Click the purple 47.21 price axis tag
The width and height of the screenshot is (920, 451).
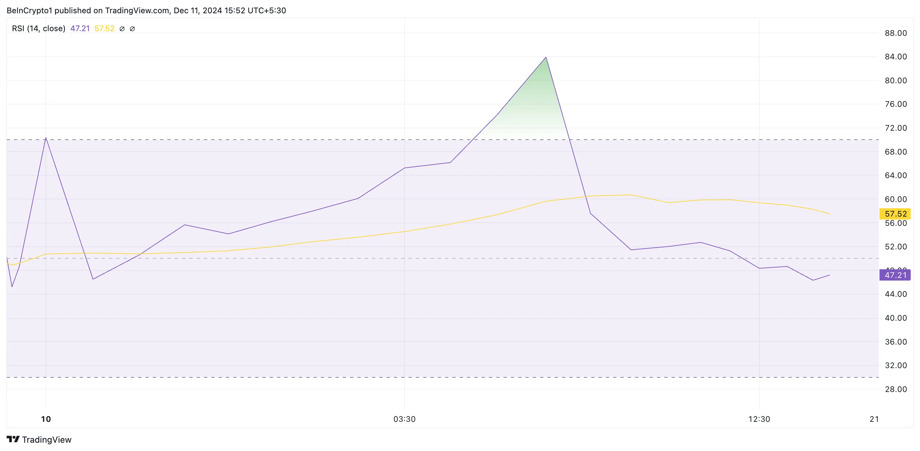coord(895,275)
